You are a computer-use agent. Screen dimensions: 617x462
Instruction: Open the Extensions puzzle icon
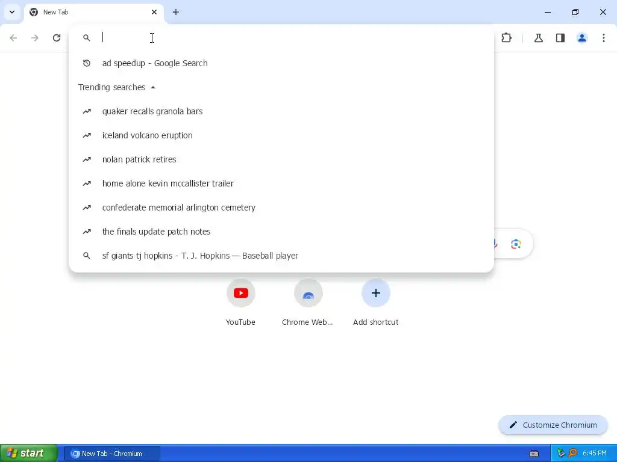tap(506, 38)
